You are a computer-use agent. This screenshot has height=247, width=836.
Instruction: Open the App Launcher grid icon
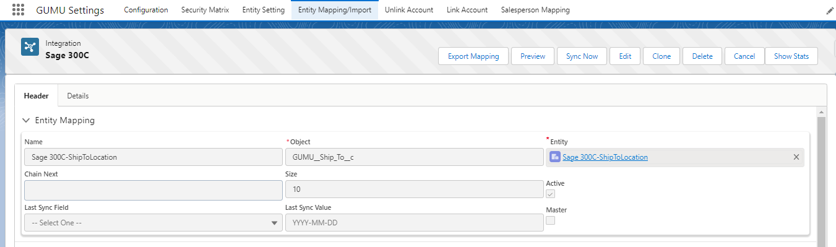19,11
